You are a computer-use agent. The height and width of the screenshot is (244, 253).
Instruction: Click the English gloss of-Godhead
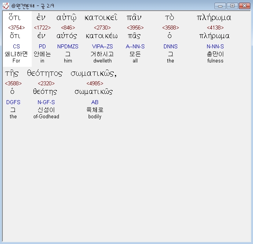[46, 117]
